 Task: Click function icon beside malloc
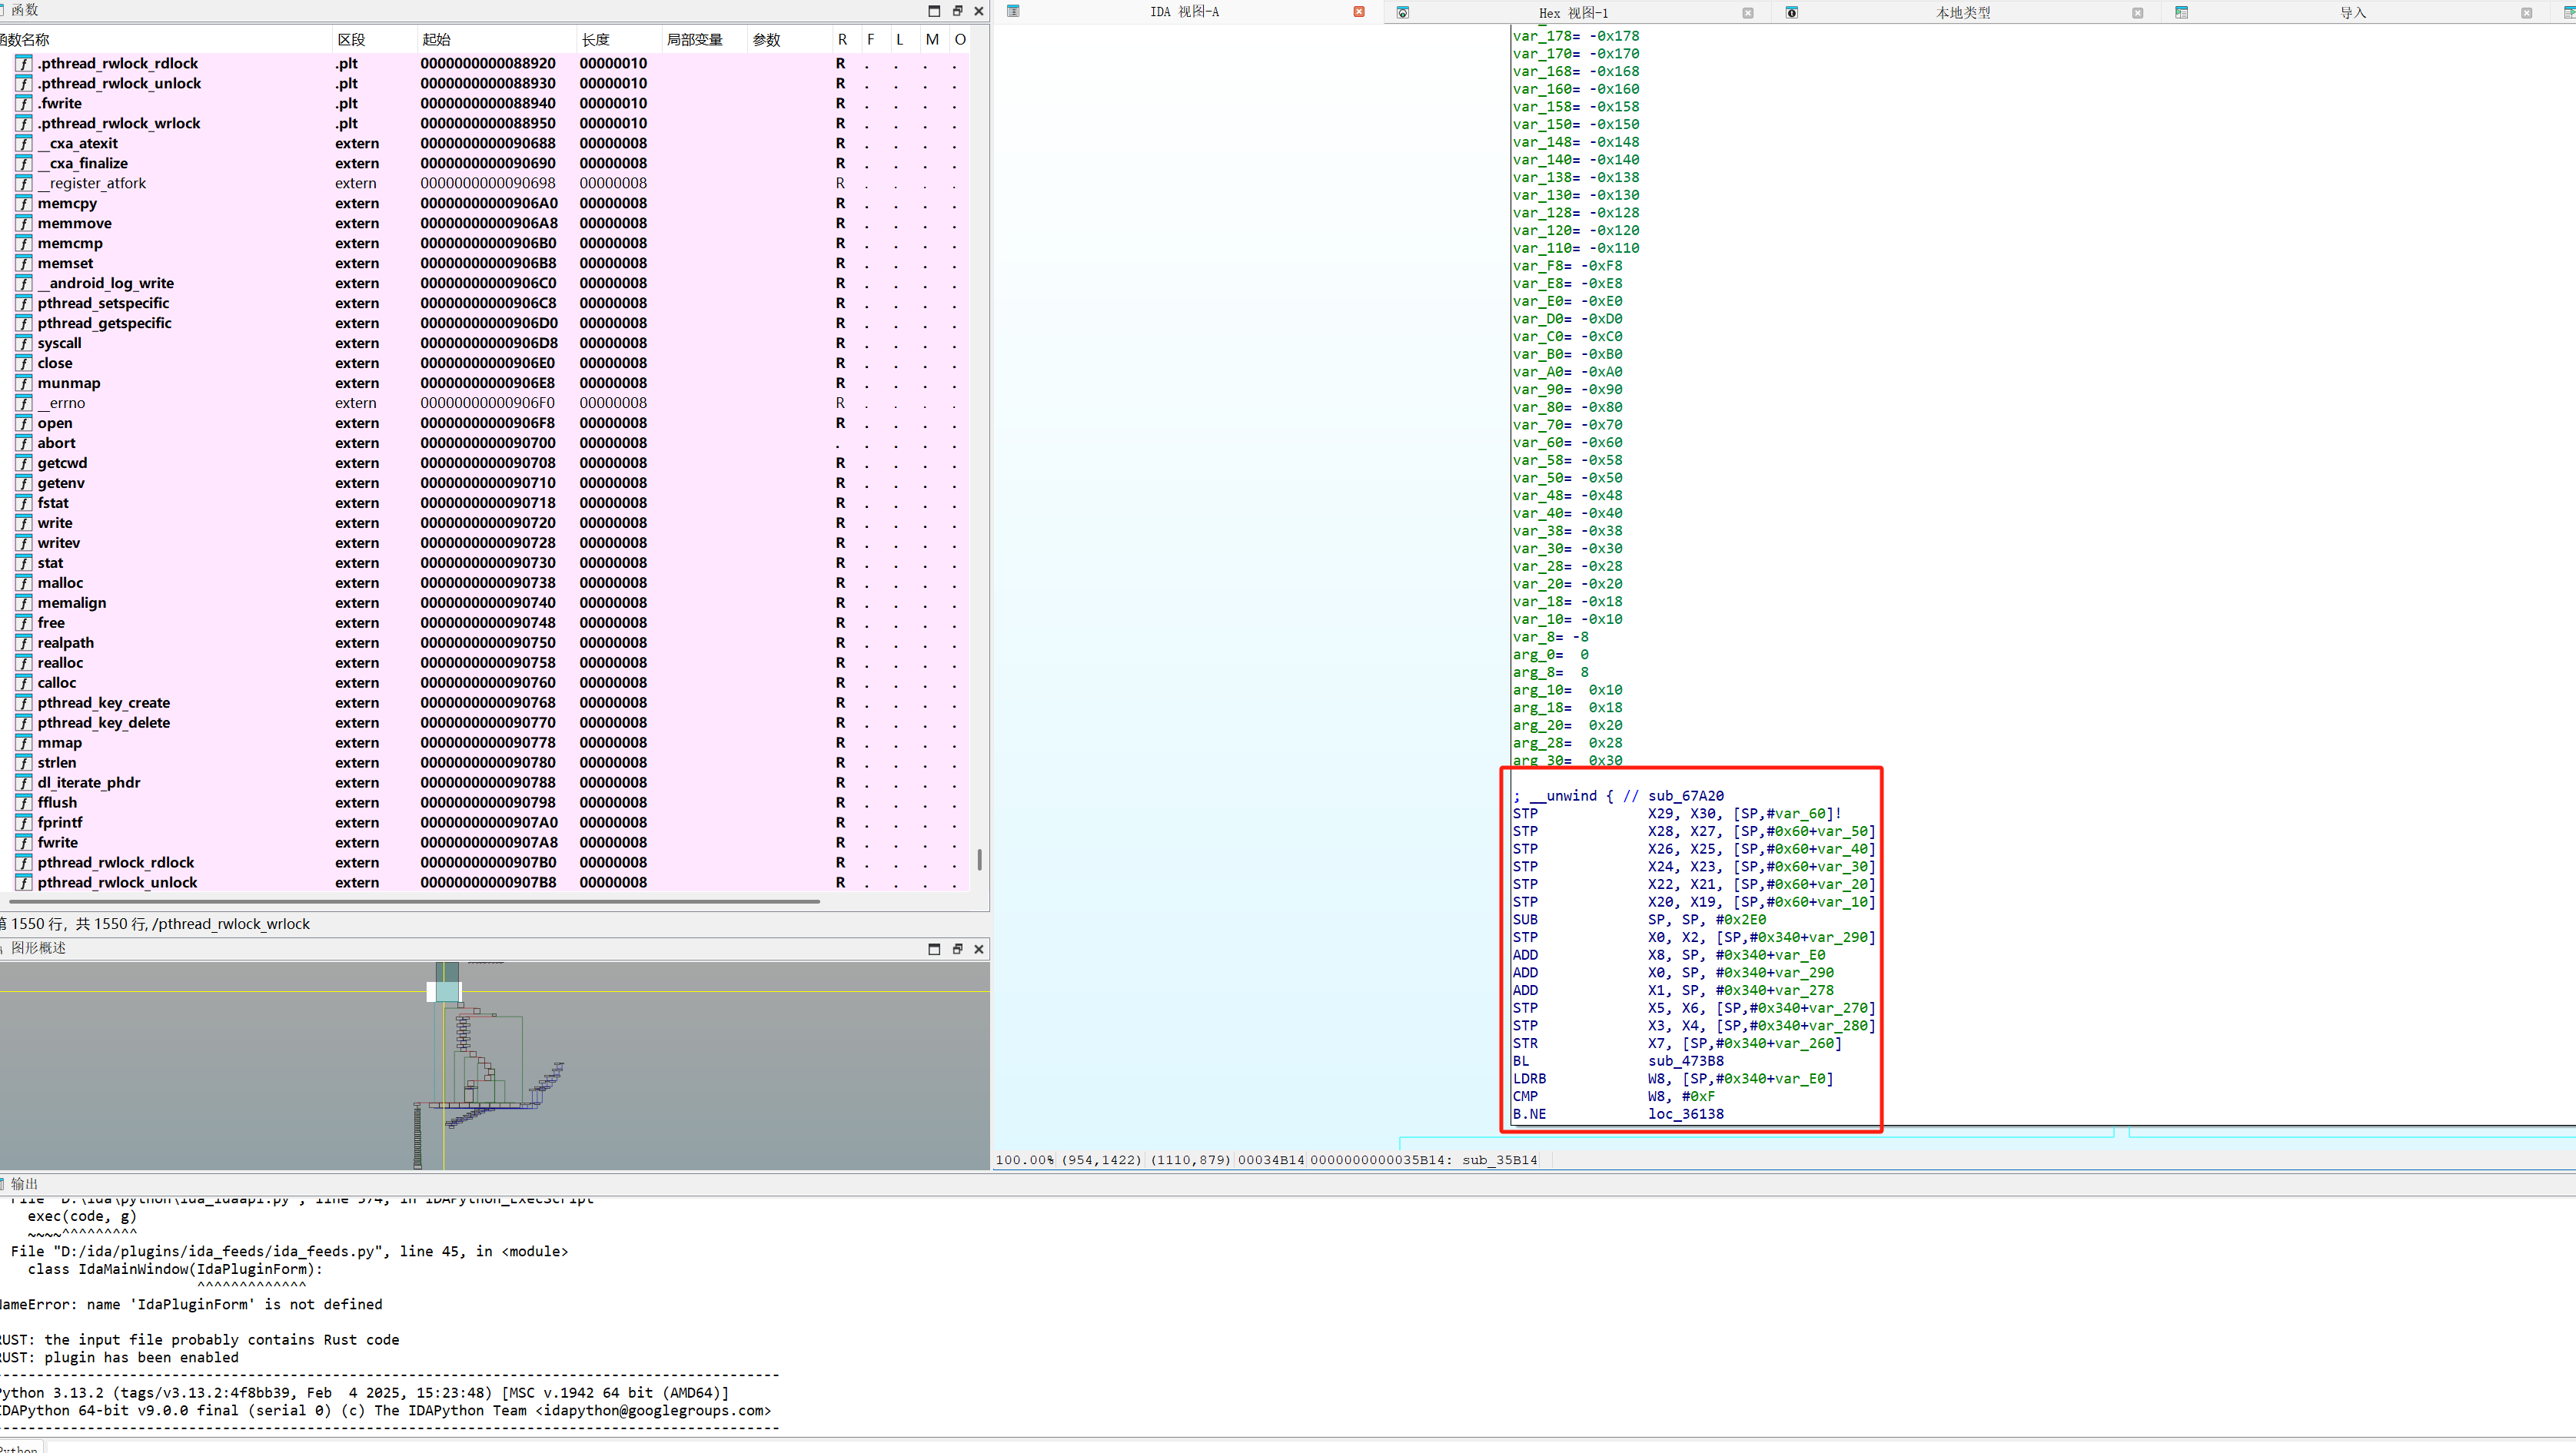(24, 582)
